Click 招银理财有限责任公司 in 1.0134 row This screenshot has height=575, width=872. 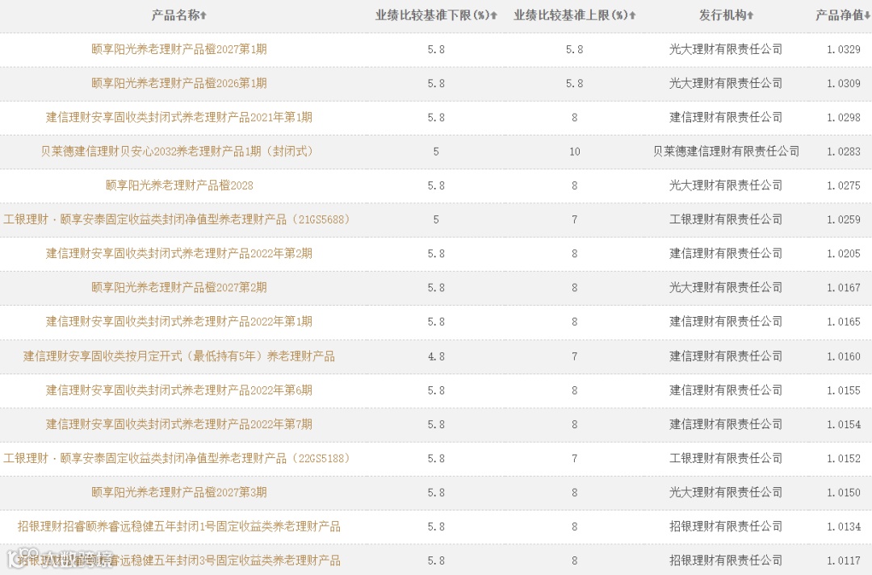(x=726, y=526)
